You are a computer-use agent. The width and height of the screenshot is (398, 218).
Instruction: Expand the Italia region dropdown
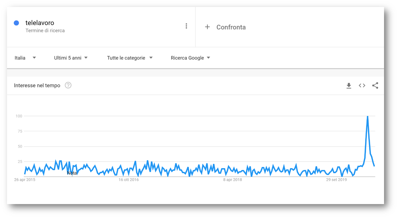(x=25, y=58)
